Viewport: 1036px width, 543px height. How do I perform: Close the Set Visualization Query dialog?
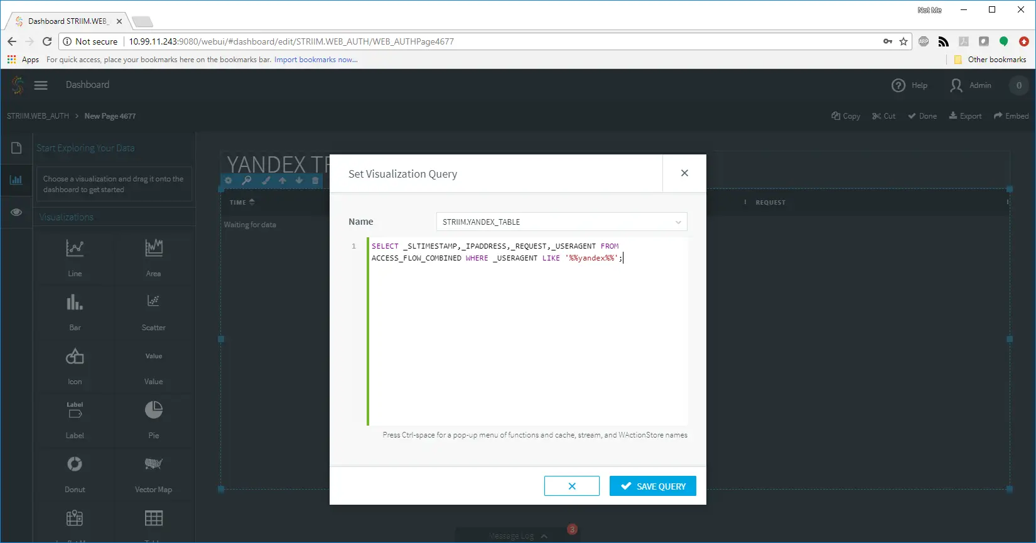[x=684, y=173]
